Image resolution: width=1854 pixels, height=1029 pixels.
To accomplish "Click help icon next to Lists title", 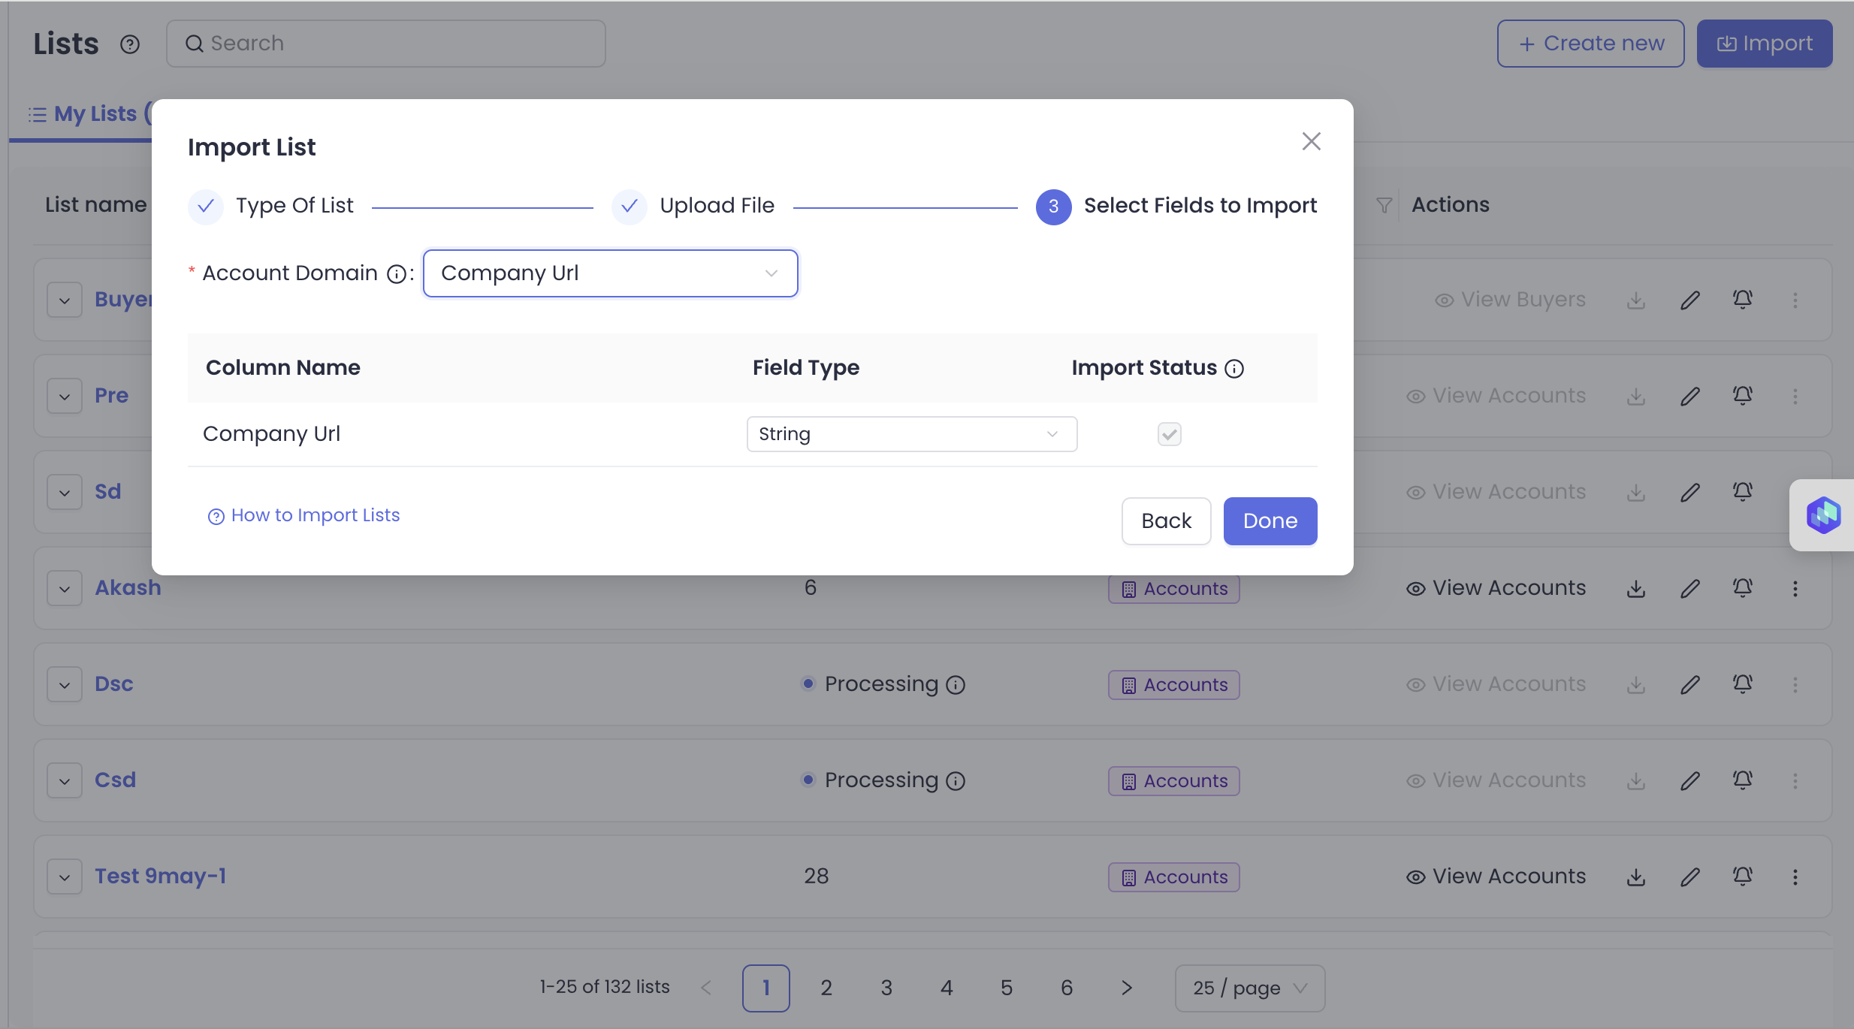I will (130, 44).
